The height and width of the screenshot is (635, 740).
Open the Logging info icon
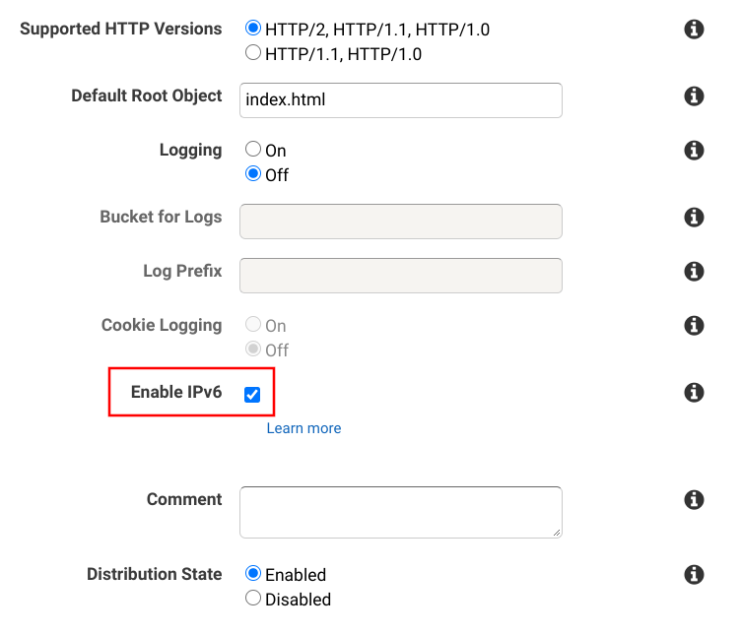point(694,151)
